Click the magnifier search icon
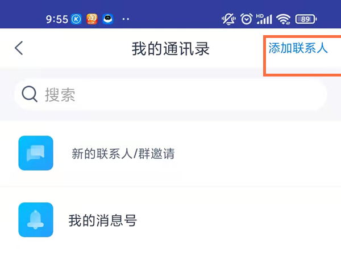 point(30,94)
